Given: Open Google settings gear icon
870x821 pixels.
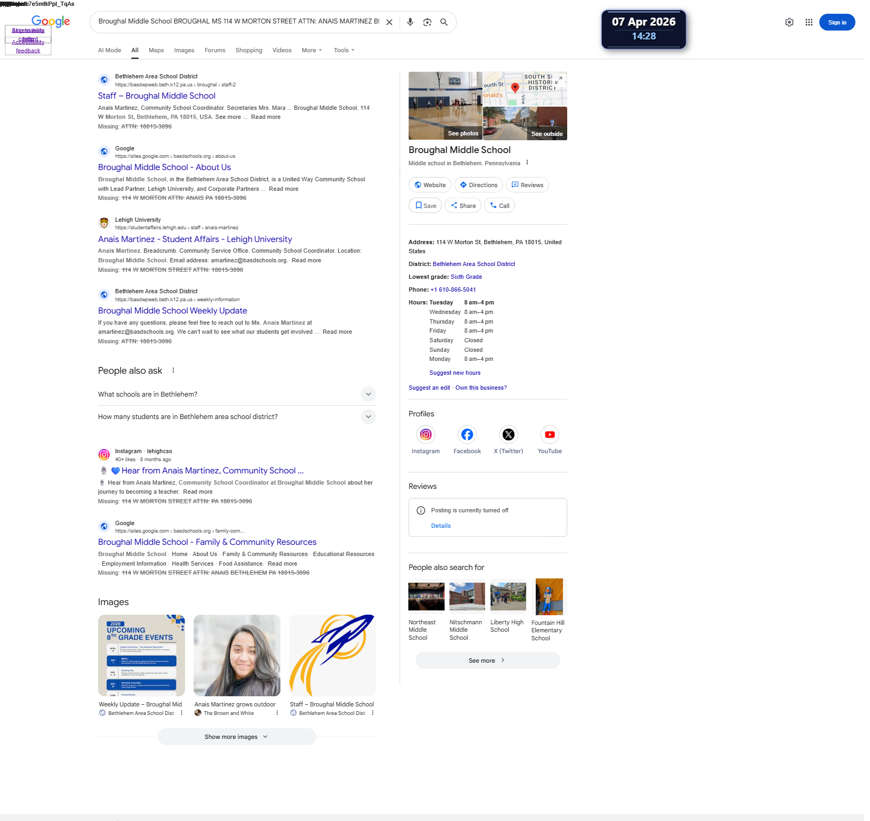Looking at the screenshot, I should [789, 22].
